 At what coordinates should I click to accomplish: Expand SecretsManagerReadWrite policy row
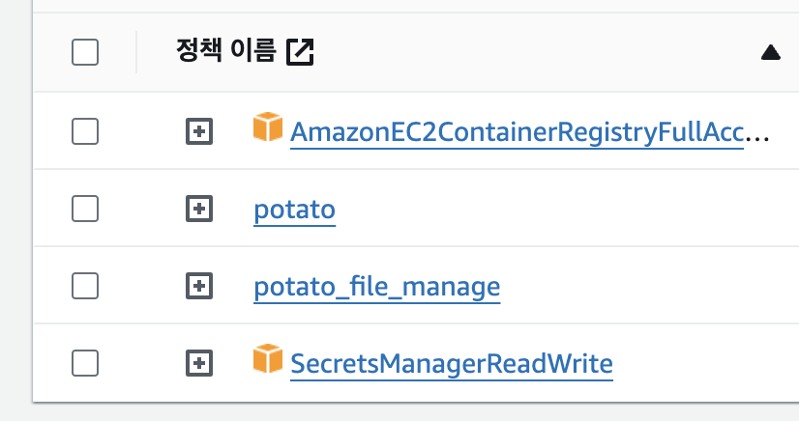(x=198, y=362)
